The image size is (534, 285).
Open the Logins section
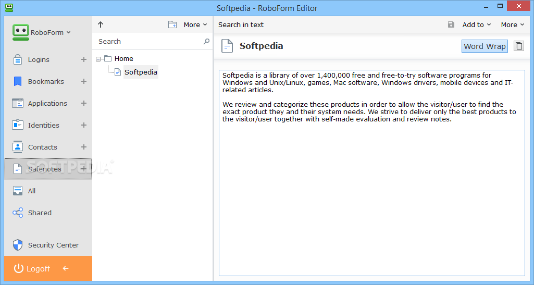point(39,59)
